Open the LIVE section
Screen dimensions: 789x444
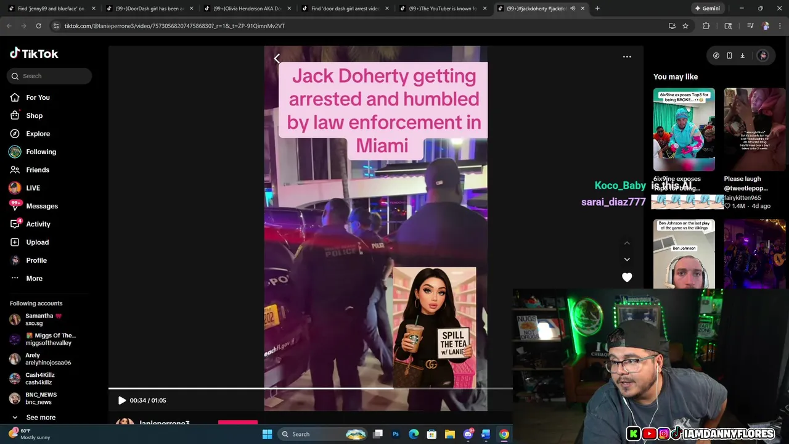point(33,188)
